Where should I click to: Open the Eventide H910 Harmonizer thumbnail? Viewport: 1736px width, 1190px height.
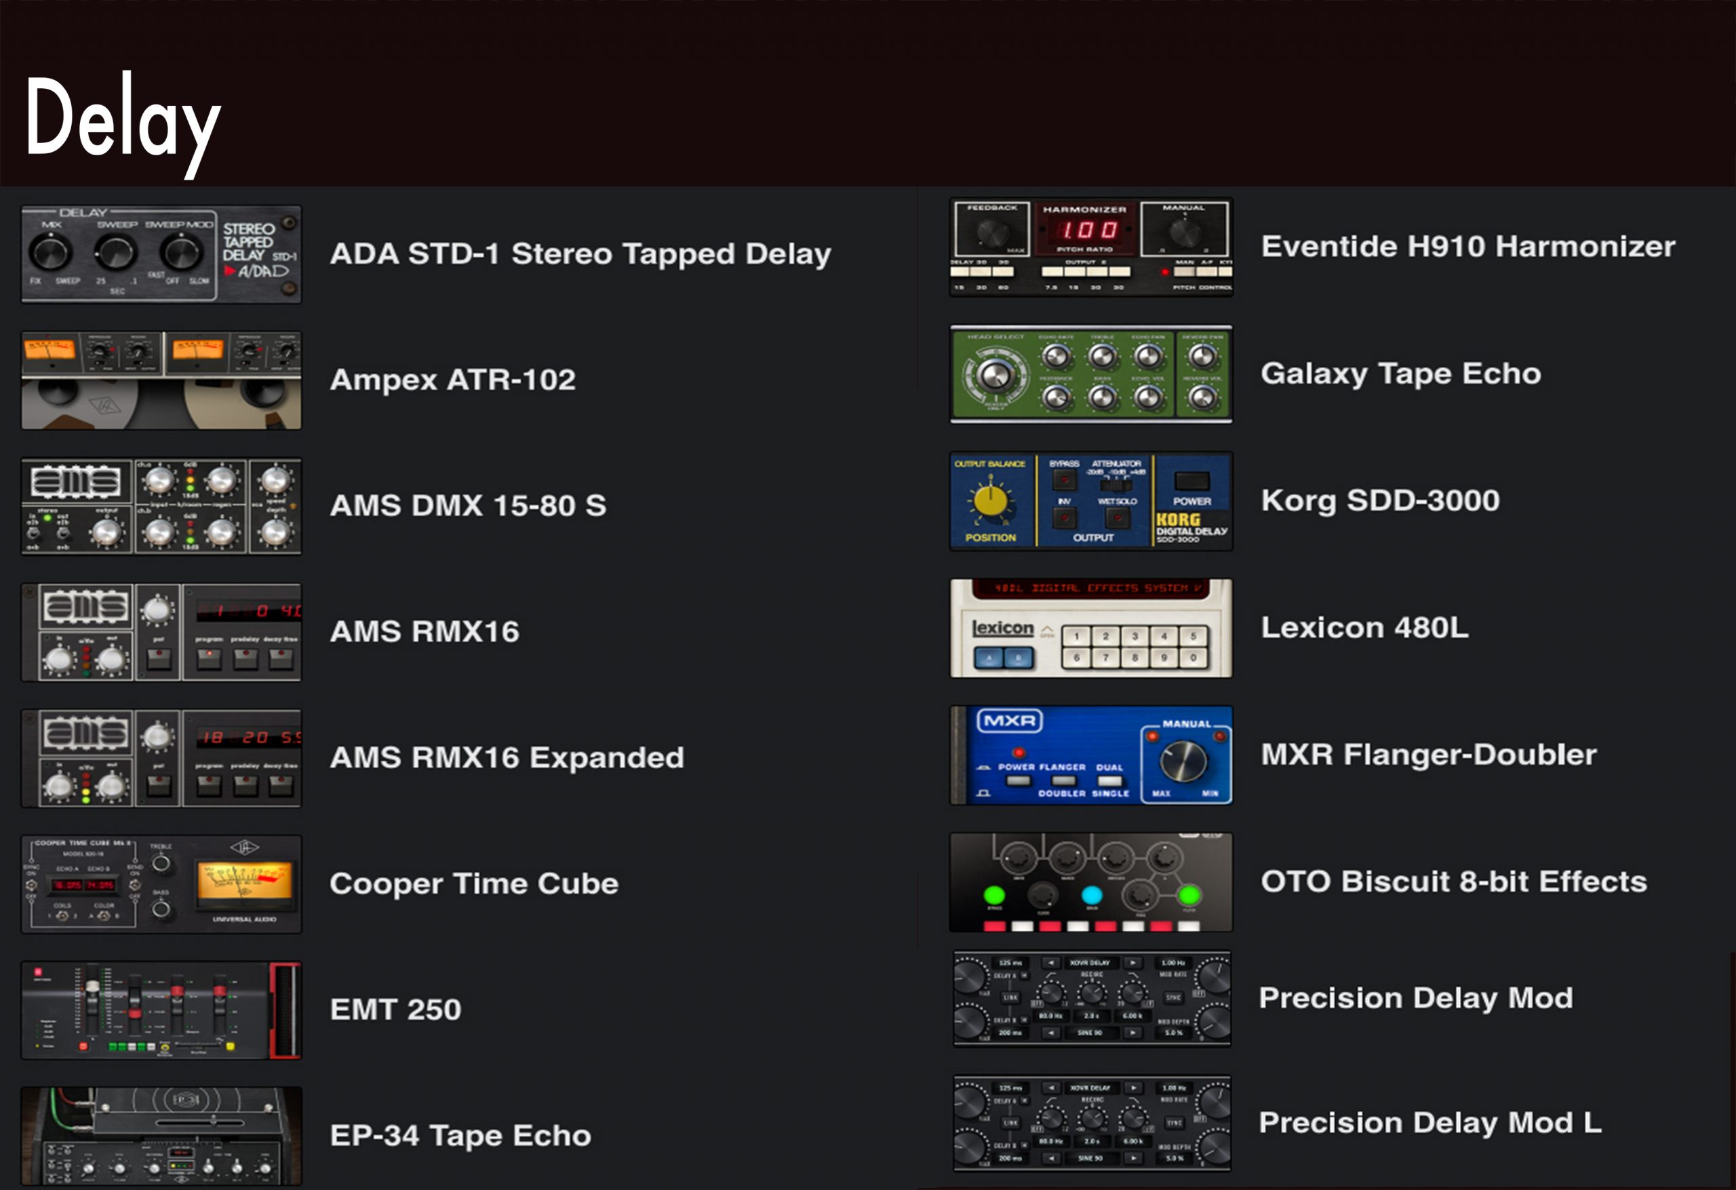point(1090,247)
